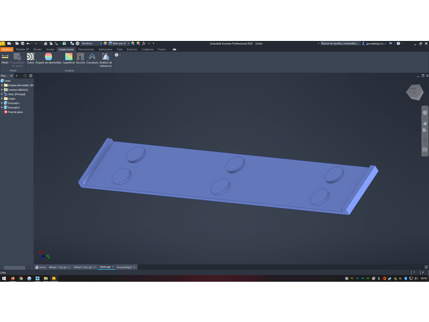This screenshot has width=429, height=322.
Task: Select the Sección analysis tool
Action: [81, 58]
